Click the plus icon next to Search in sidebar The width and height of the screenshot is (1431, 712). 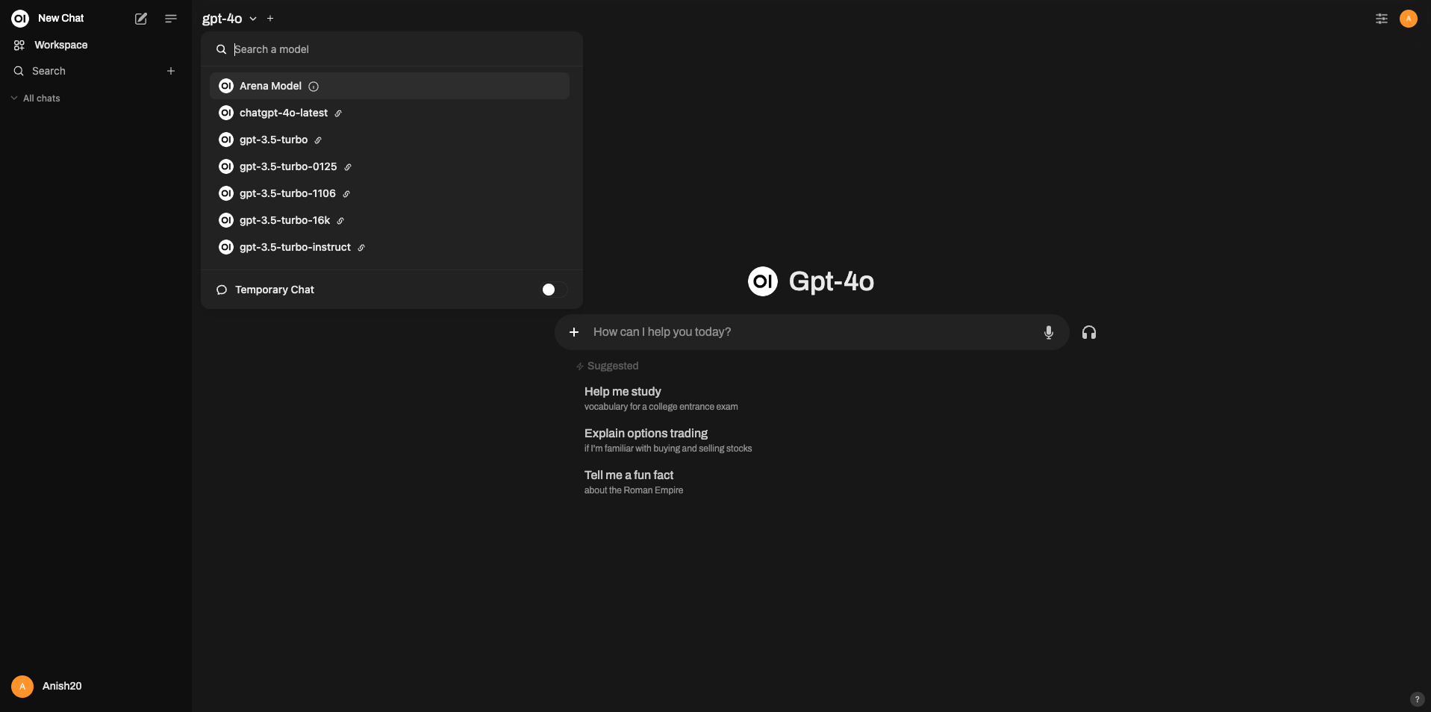(x=170, y=71)
